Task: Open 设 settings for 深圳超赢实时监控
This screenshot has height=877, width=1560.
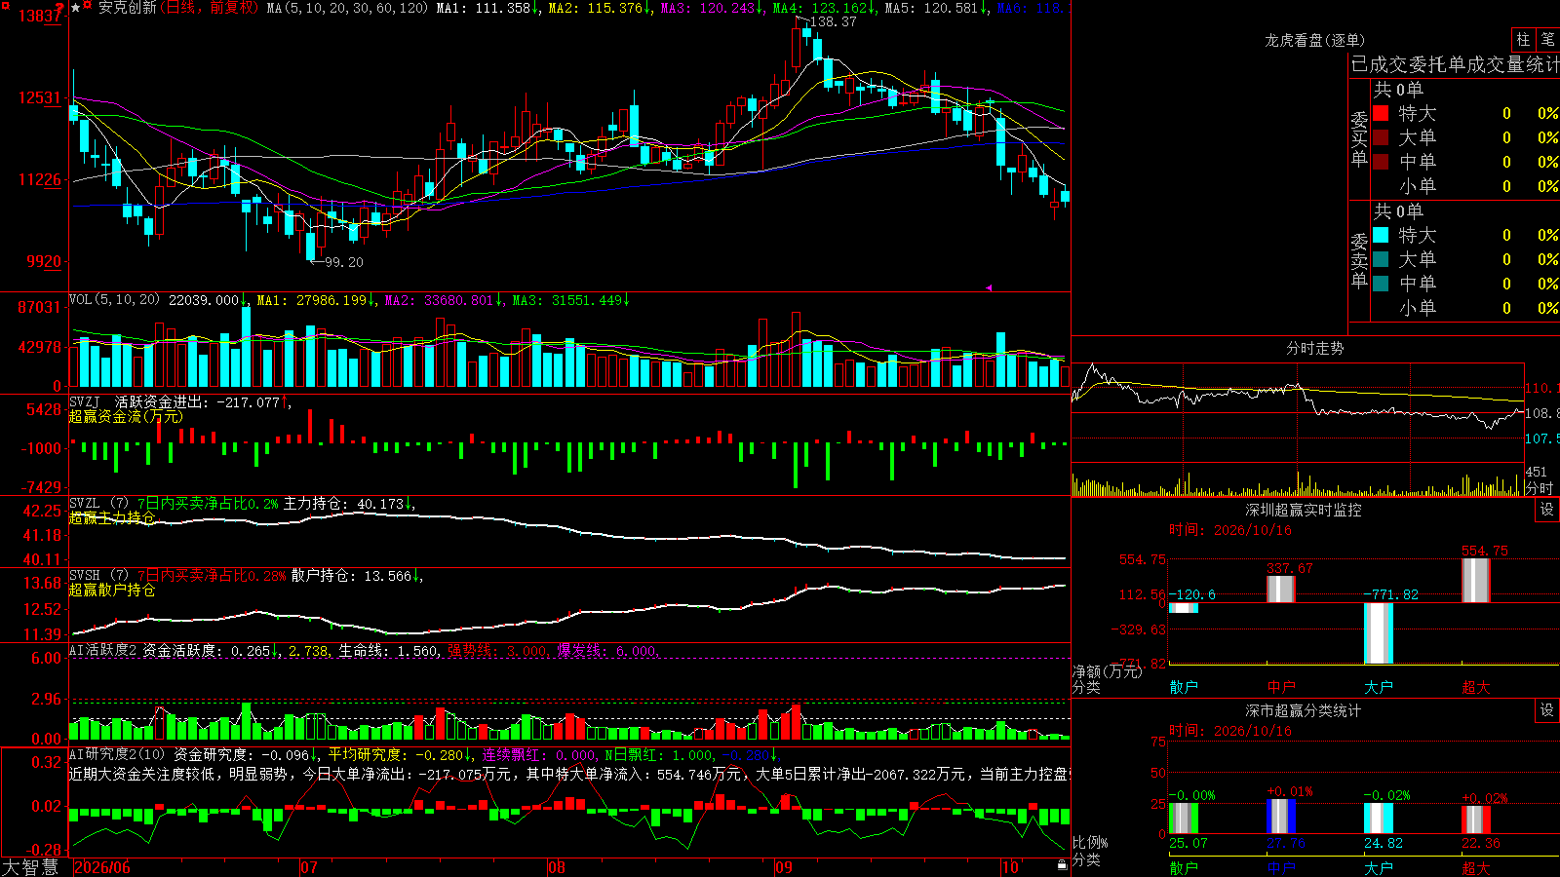Action: [x=1547, y=510]
